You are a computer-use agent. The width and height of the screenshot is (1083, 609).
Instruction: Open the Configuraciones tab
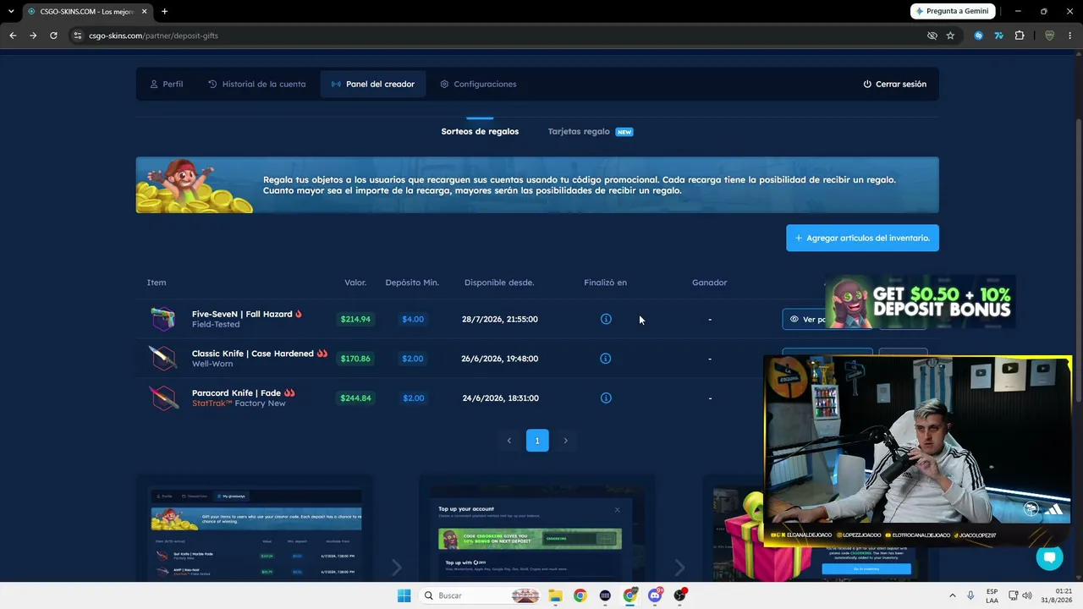tap(478, 84)
